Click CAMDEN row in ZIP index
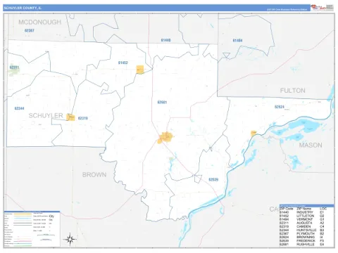The width and height of the screenshot is (338, 253). tap(302, 226)
